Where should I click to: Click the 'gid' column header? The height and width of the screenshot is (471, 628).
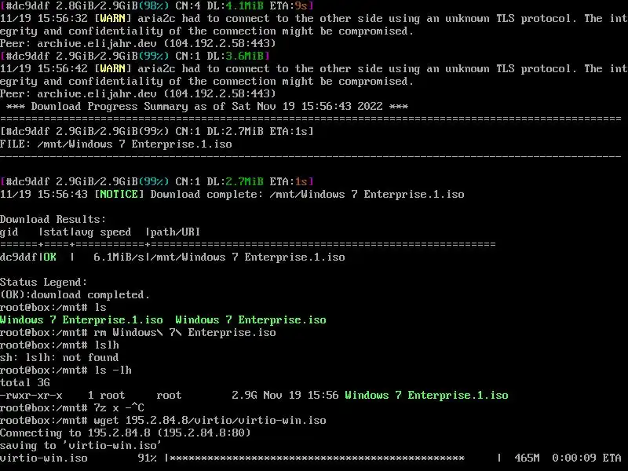[9, 232]
